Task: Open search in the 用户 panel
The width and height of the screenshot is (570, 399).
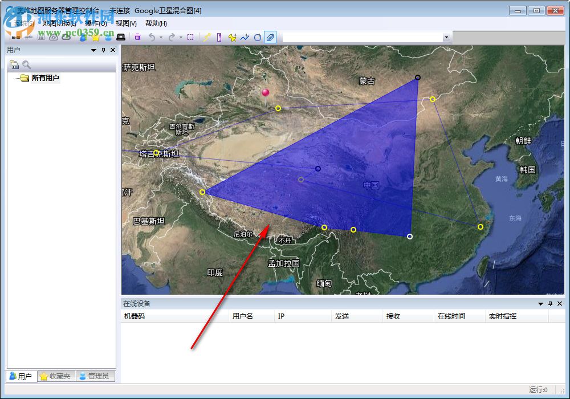Action: click(26, 64)
